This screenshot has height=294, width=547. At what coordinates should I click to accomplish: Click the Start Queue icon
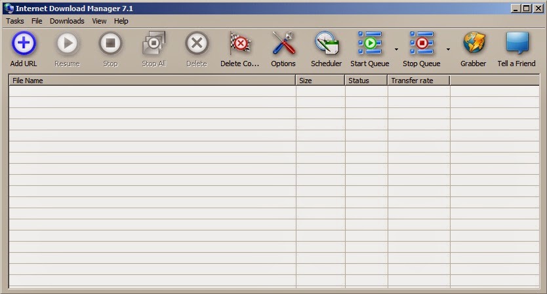click(x=370, y=43)
